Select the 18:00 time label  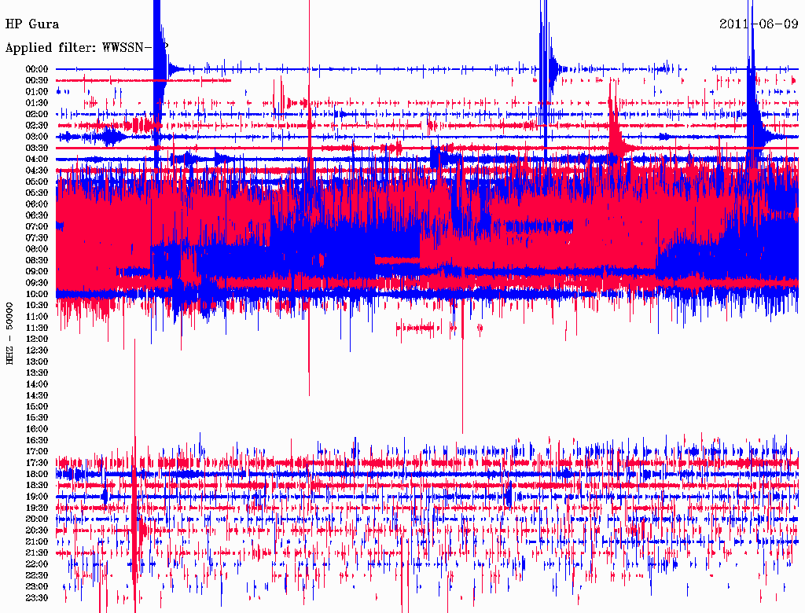37,474
